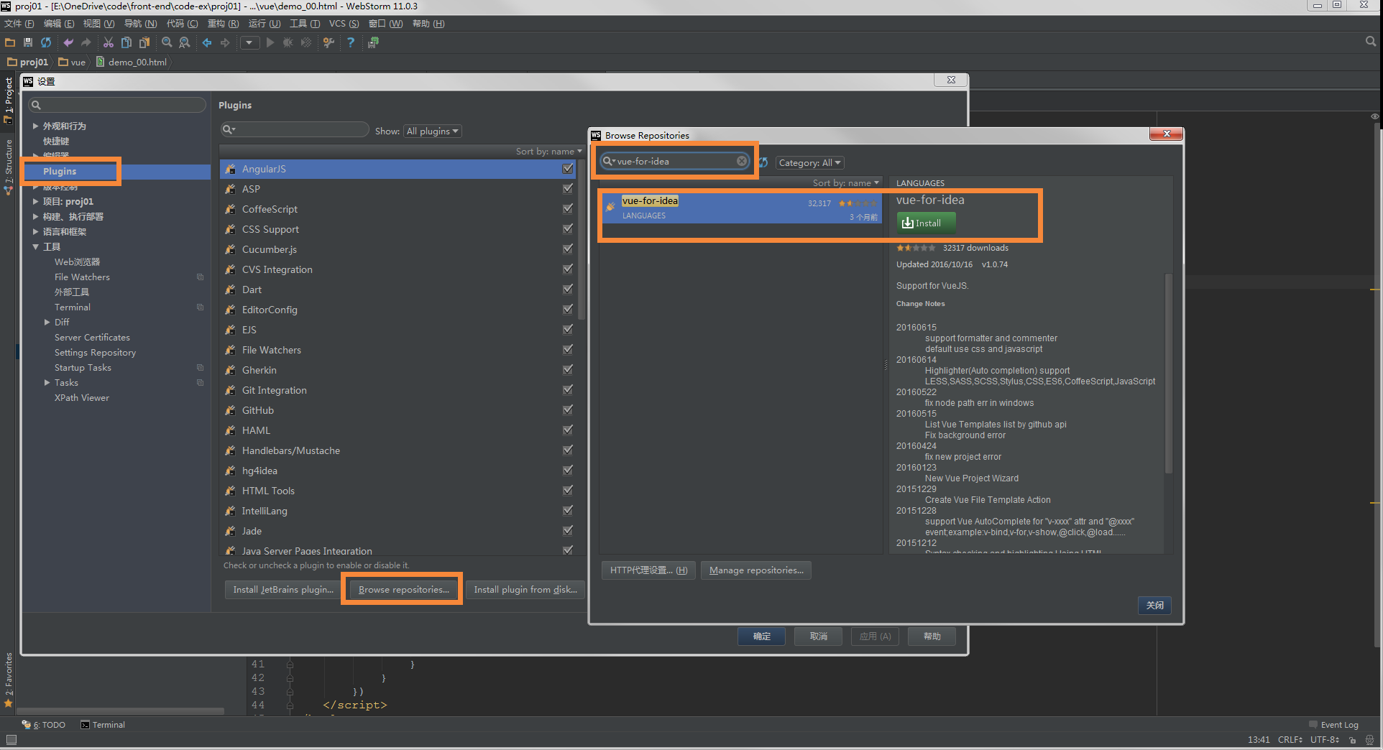This screenshot has width=1383, height=750.
Task: Click the Run with Coverage toolbar icon
Action: (x=306, y=42)
